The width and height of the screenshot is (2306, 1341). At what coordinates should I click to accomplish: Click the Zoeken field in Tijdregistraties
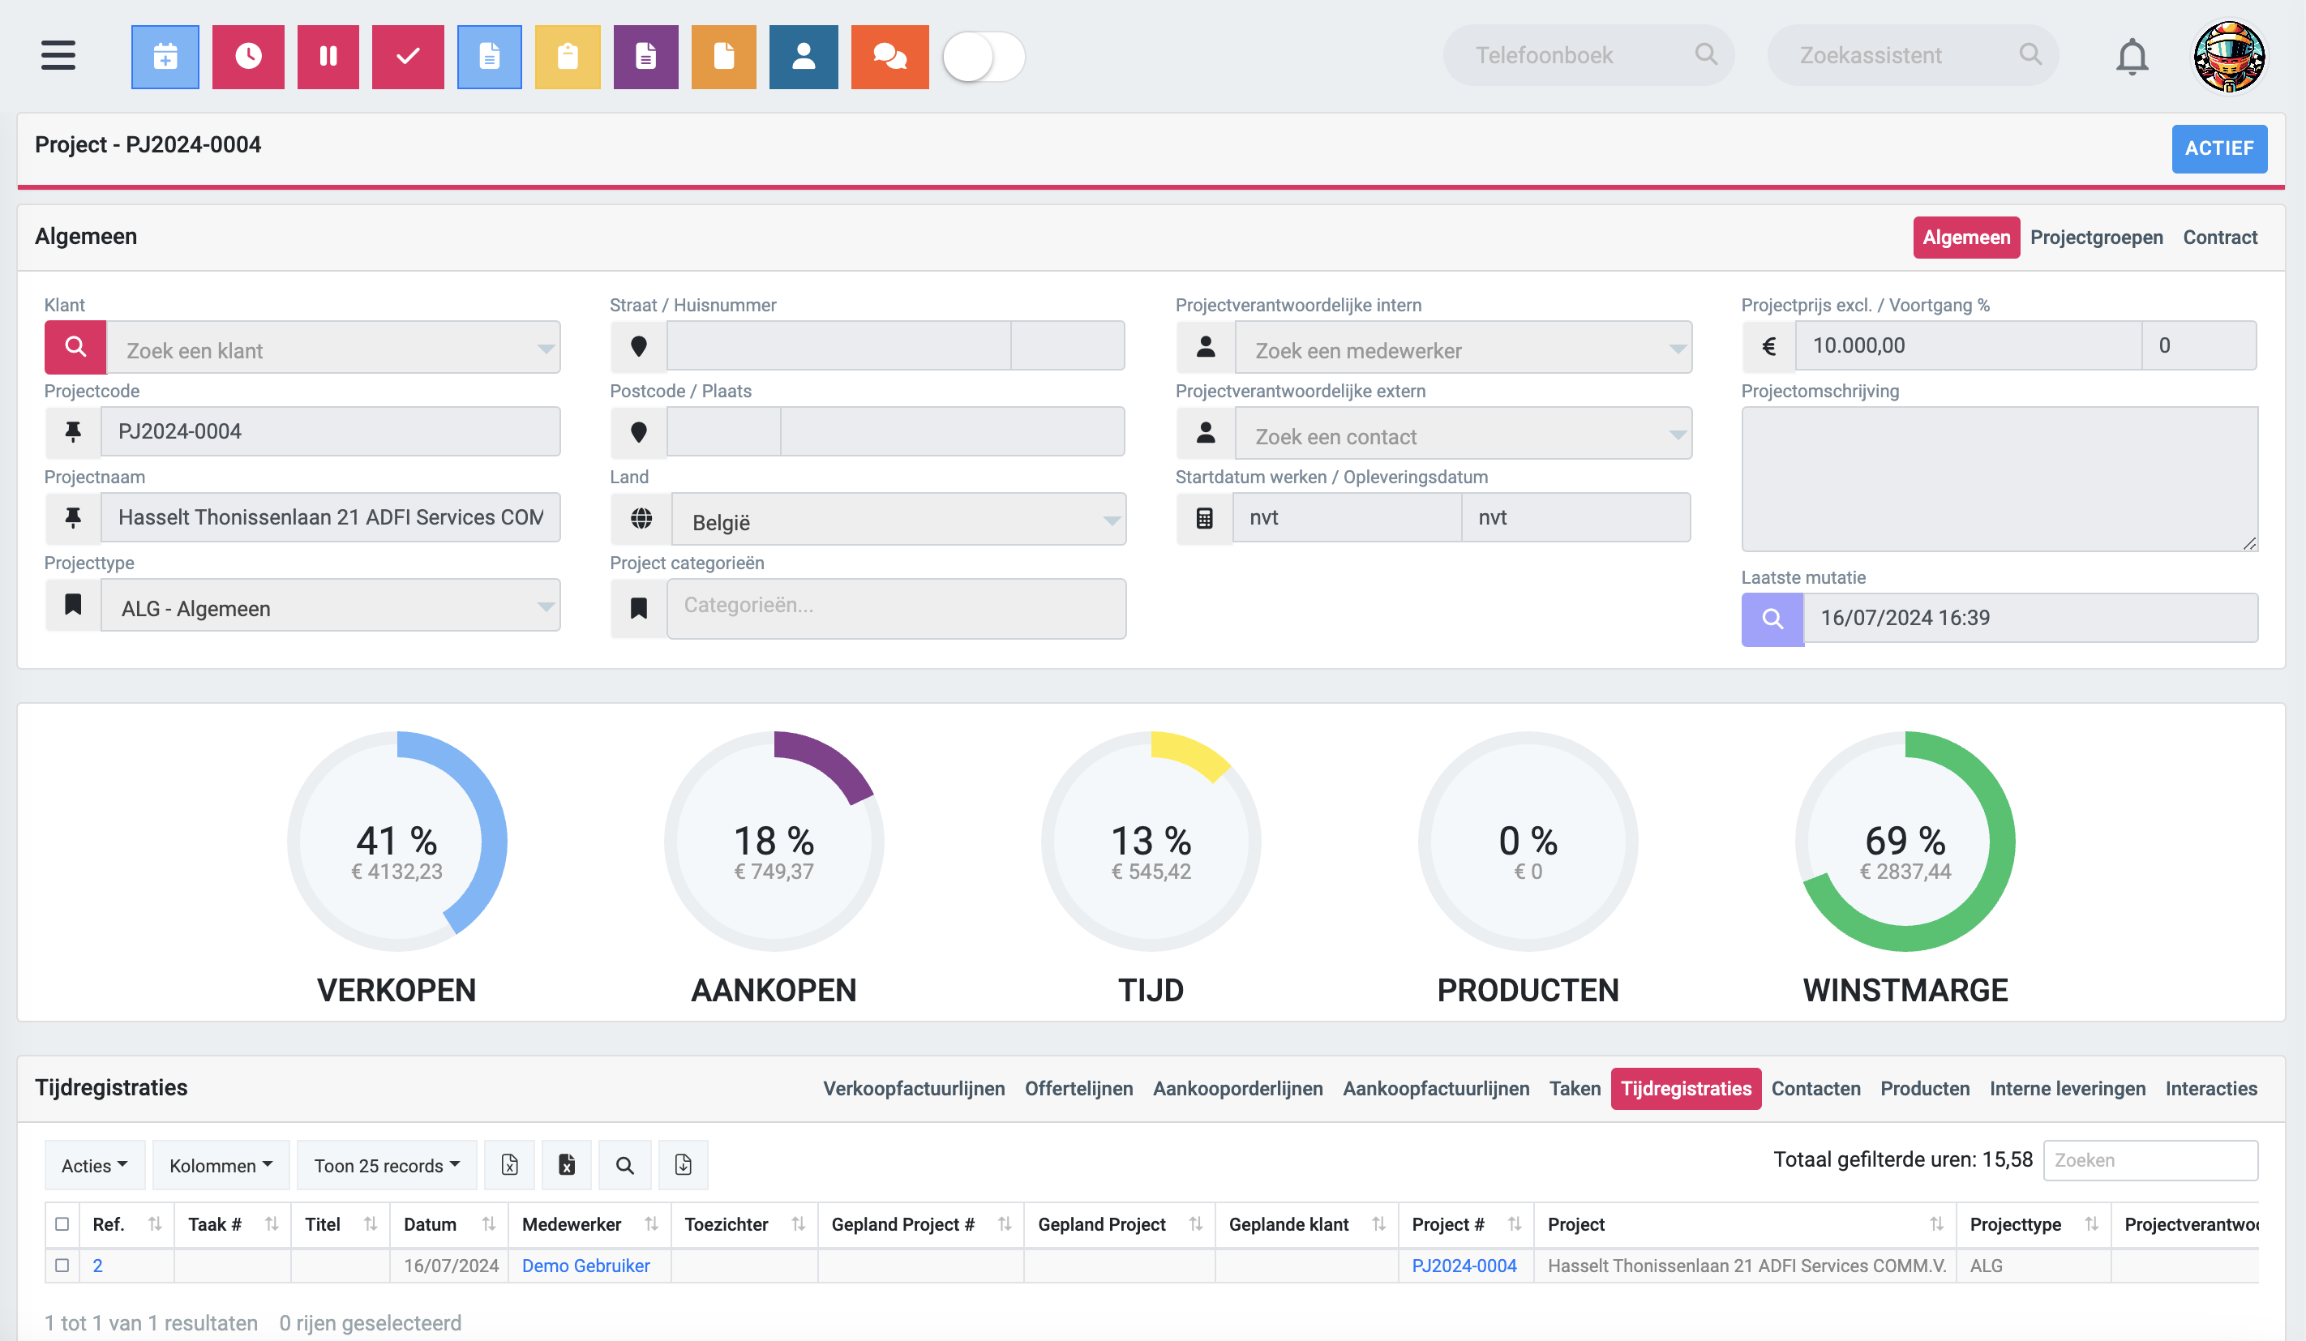coord(2150,1160)
